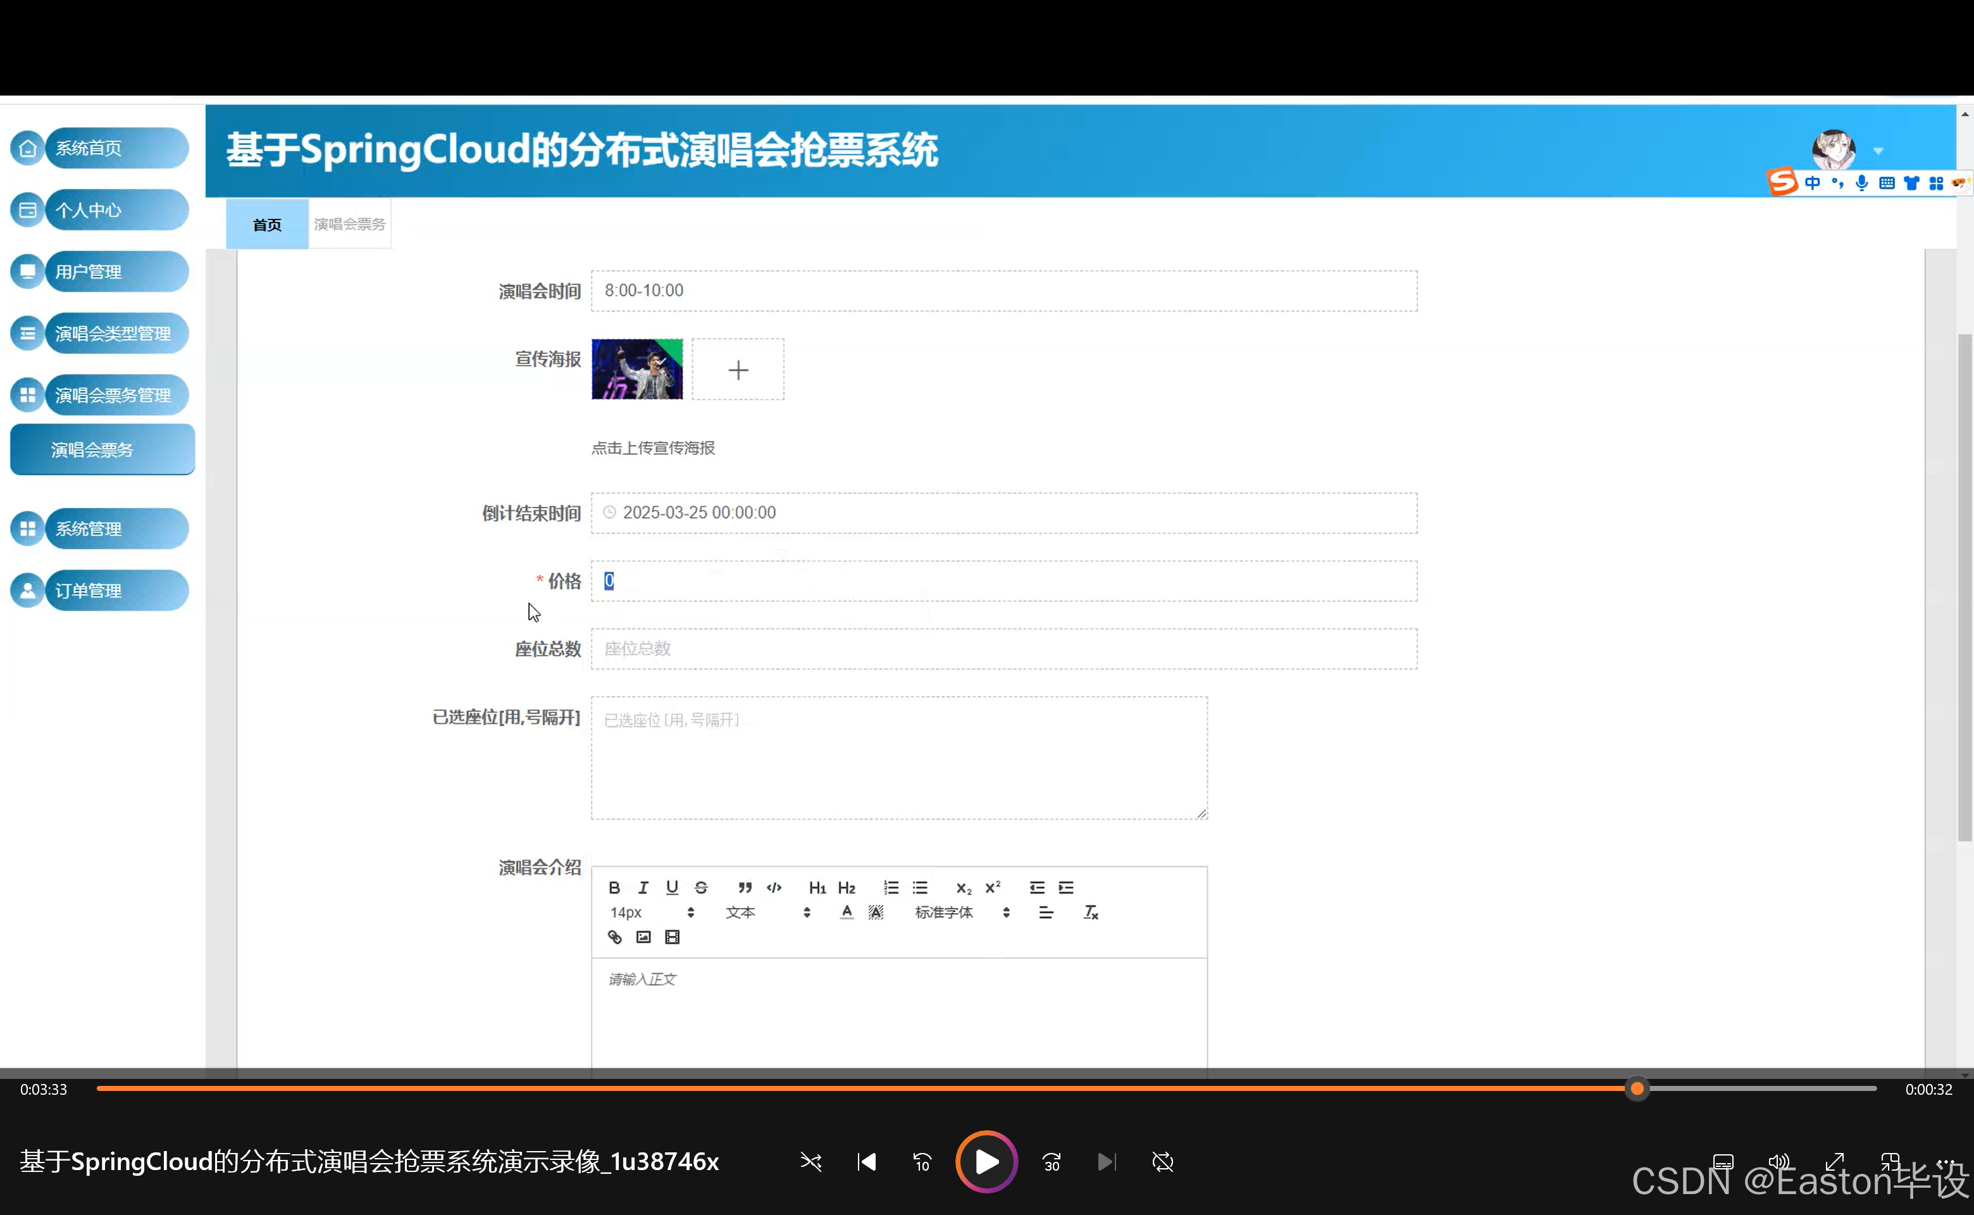The height and width of the screenshot is (1215, 1974).
Task: Click the insert link icon in editor
Action: coord(614,937)
